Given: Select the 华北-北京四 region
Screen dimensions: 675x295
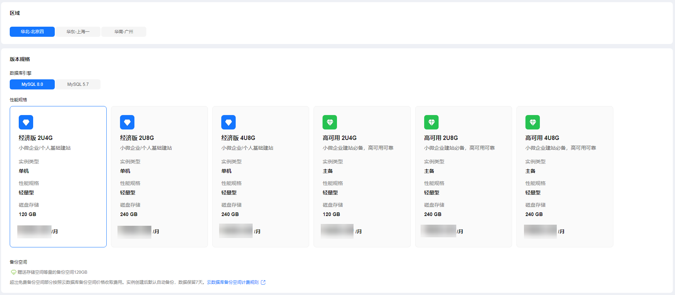Looking at the screenshot, I should tap(32, 32).
